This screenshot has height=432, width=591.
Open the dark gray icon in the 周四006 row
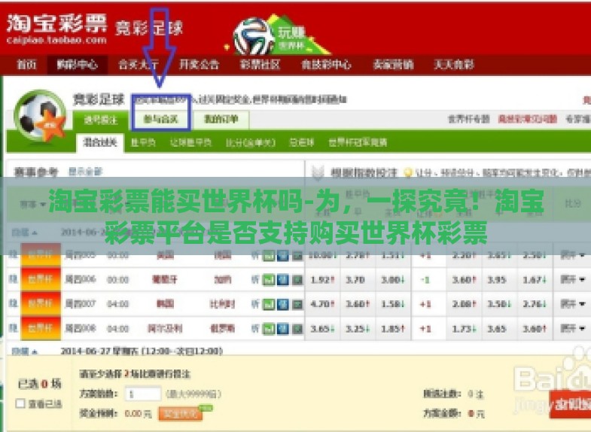tap(297, 280)
